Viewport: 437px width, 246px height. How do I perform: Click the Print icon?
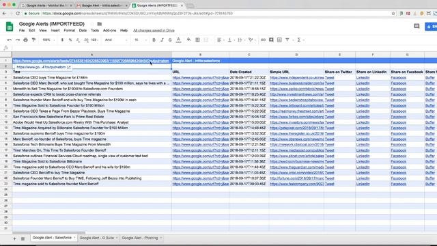26,40
